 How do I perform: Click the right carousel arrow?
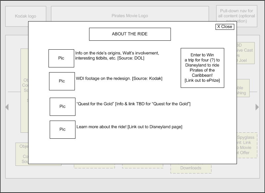coord(257,107)
